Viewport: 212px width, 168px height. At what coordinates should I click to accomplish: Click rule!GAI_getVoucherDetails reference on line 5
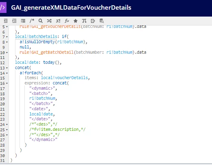50,27
